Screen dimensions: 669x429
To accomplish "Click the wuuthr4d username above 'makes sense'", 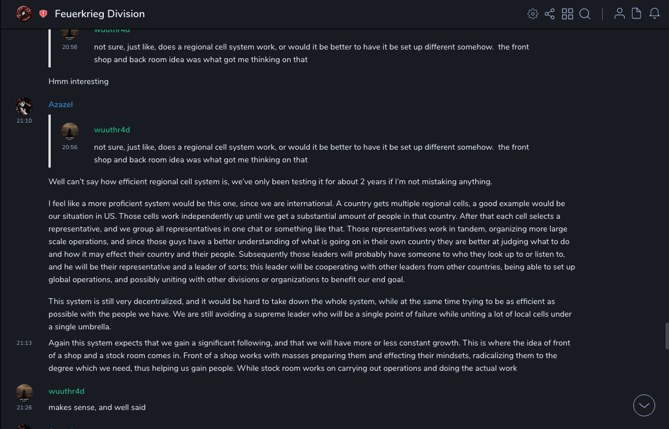I will tap(66, 391).
